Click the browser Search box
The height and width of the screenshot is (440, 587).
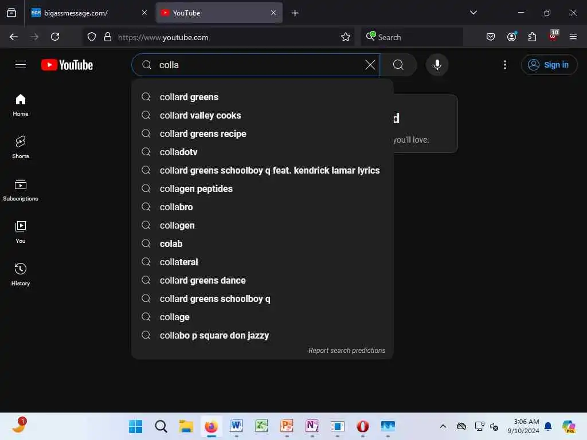[412, 37]
